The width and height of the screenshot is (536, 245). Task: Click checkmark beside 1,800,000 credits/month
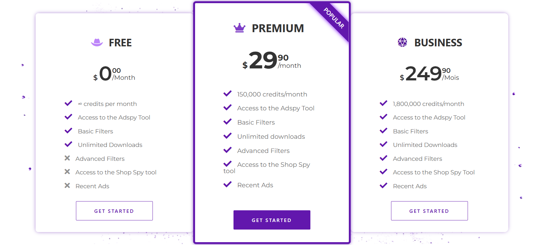click(x=383, y=103)
